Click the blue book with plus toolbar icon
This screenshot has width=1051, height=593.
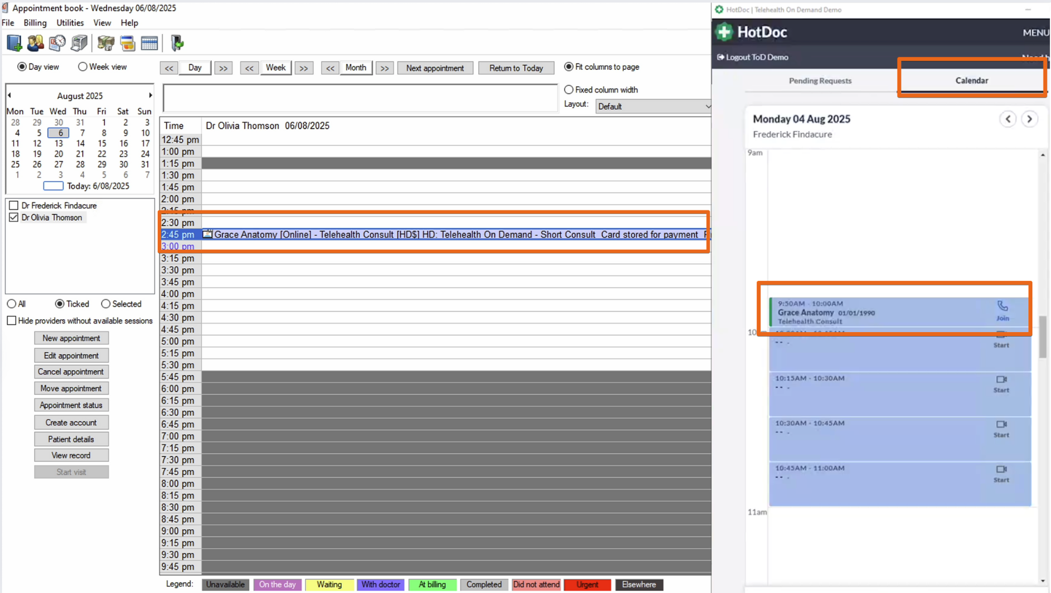14,43
